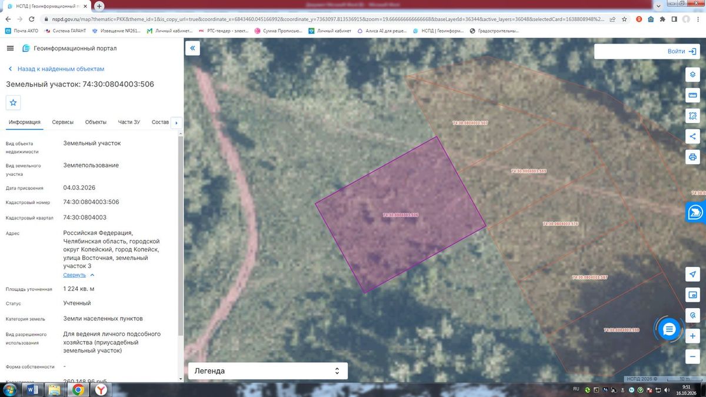The height and width of the screenshot is (397, 706).
Task: Switch to the Сервисы tab
Action: [x=63, y=122]
